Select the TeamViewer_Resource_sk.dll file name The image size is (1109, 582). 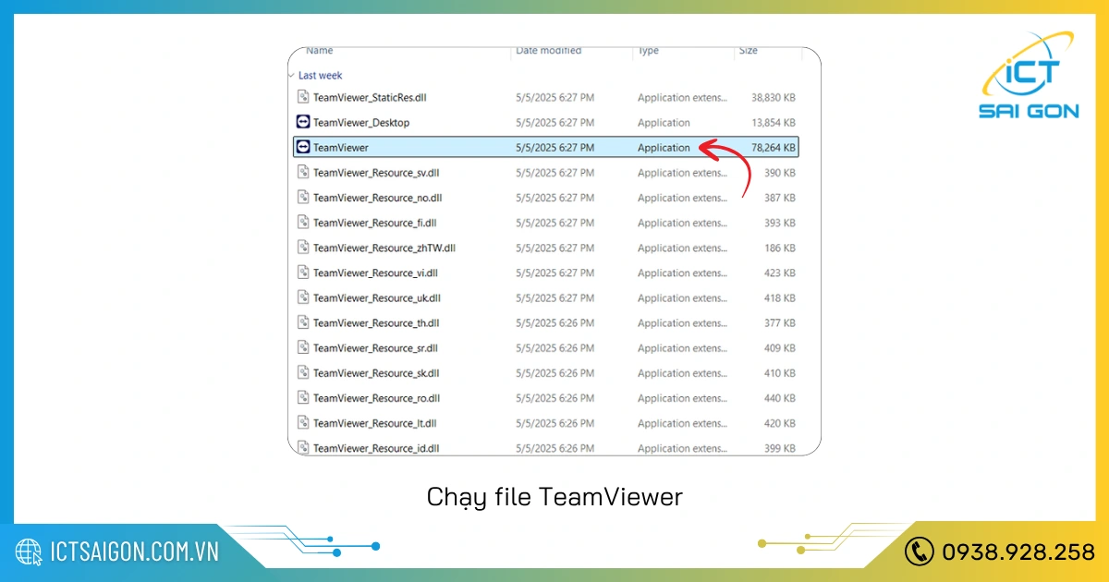376,372
